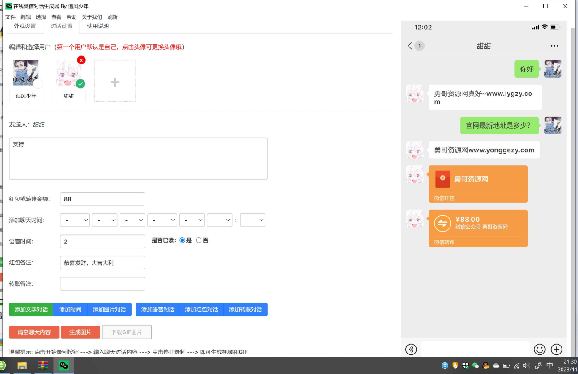Open the orange shield tray icon
Screen dimensions: 578x374
point(455,366)
